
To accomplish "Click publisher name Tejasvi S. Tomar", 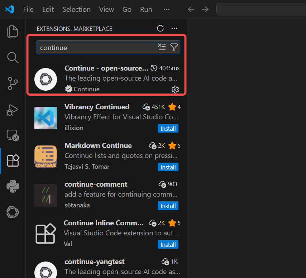I will [87, 167].
